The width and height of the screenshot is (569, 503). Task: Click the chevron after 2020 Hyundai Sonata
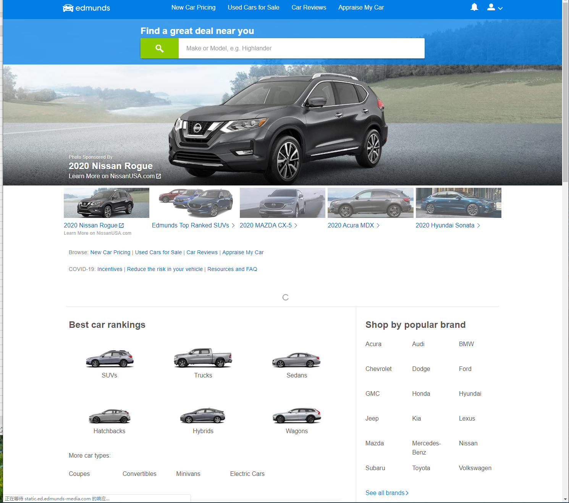tap(478, 226)
